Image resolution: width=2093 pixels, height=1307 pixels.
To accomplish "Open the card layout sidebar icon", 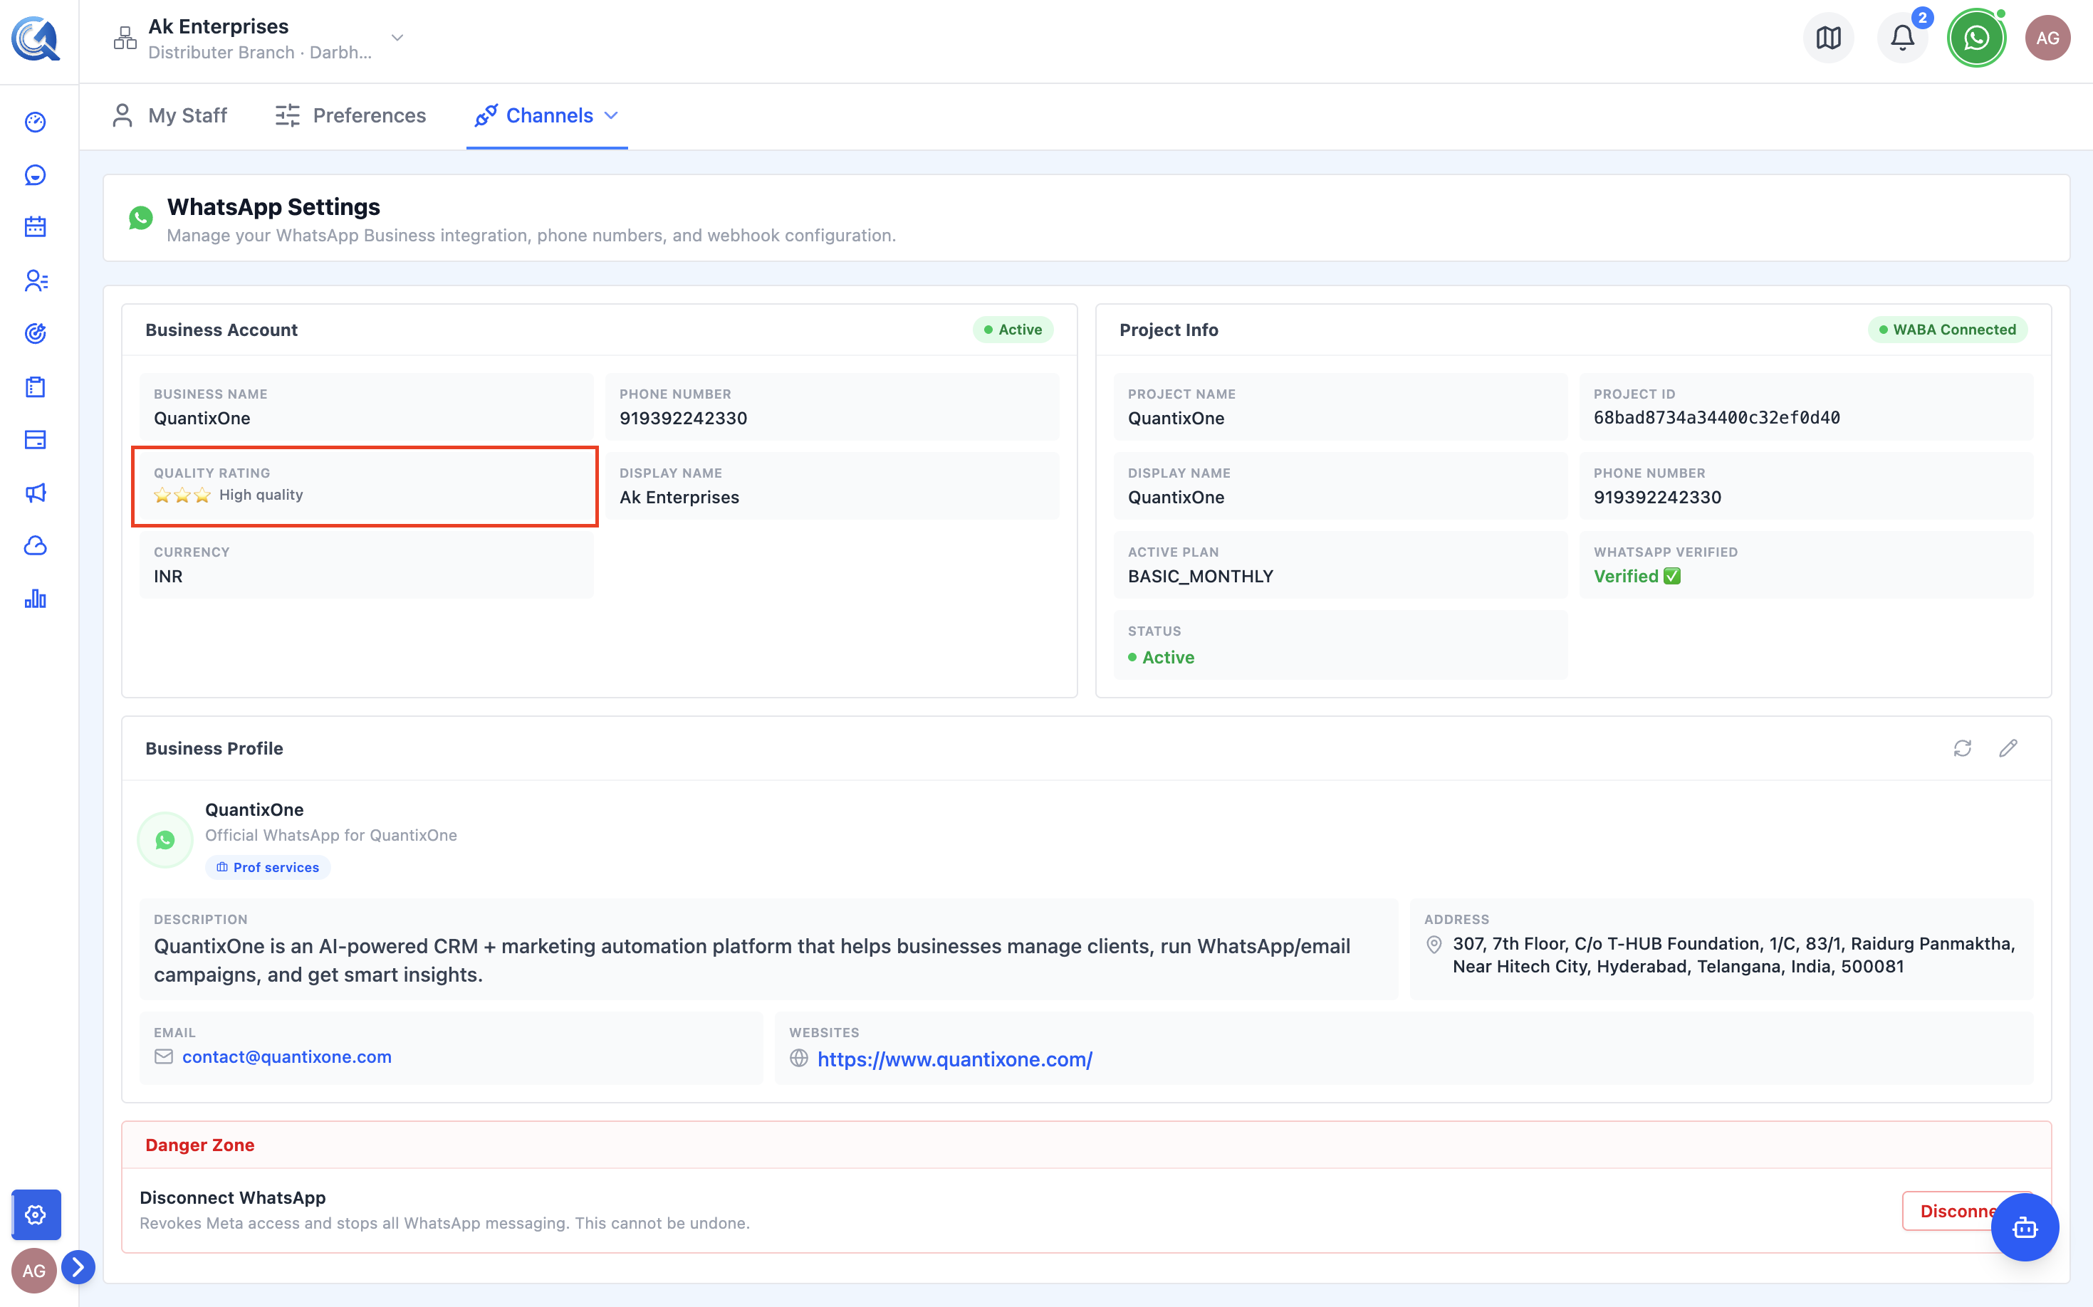I will pos(36,440).
